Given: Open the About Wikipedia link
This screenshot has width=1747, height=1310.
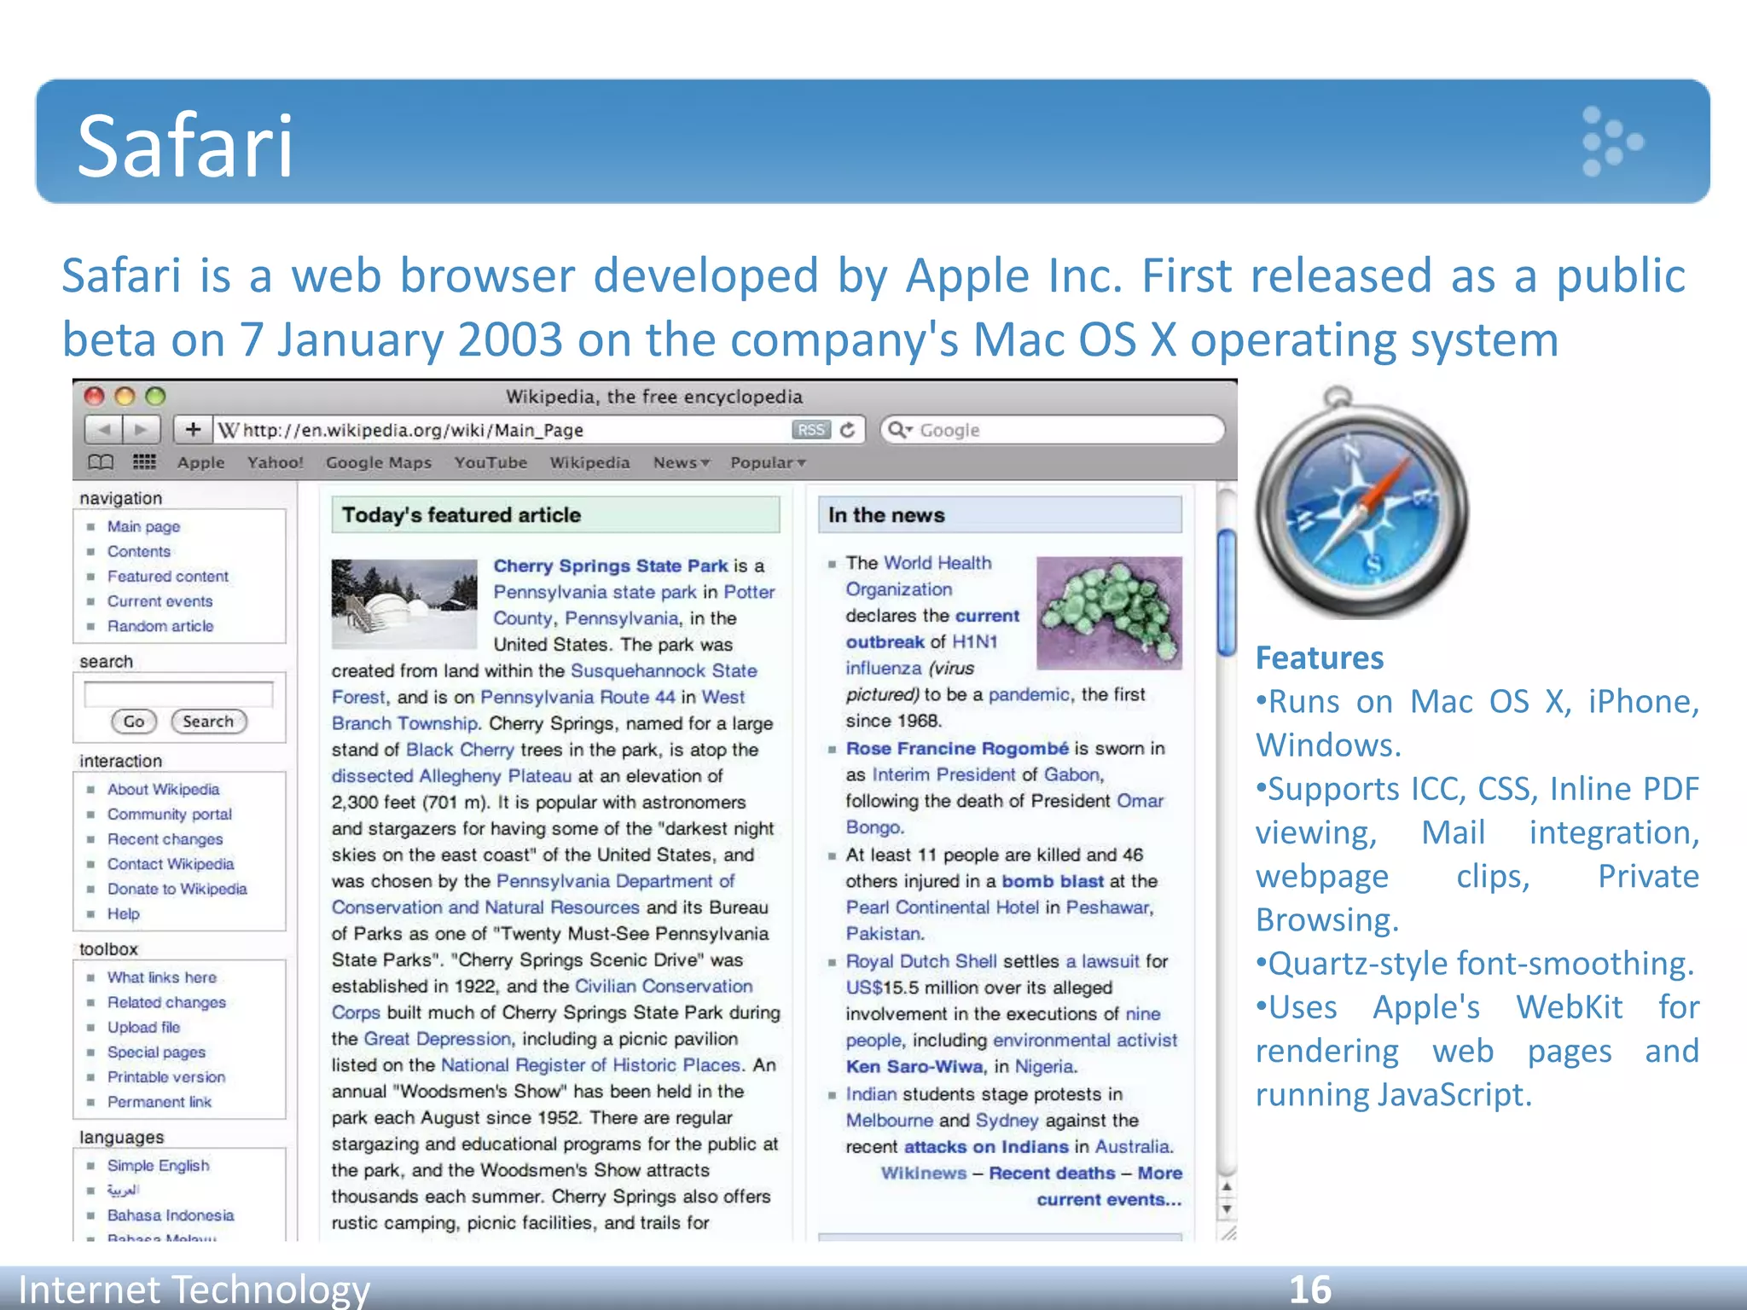Looking at the screenshot, I should point(163,789).
